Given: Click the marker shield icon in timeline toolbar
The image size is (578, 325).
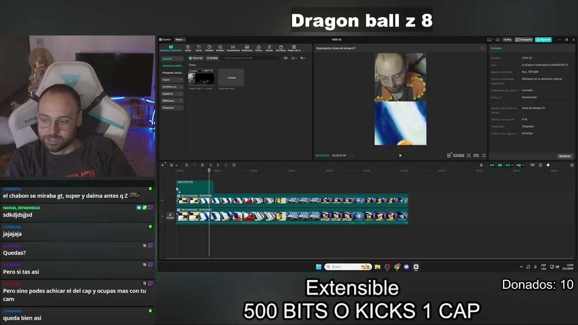Looking at the screenshot, I should pyautogui.click(x=234, y=165).
